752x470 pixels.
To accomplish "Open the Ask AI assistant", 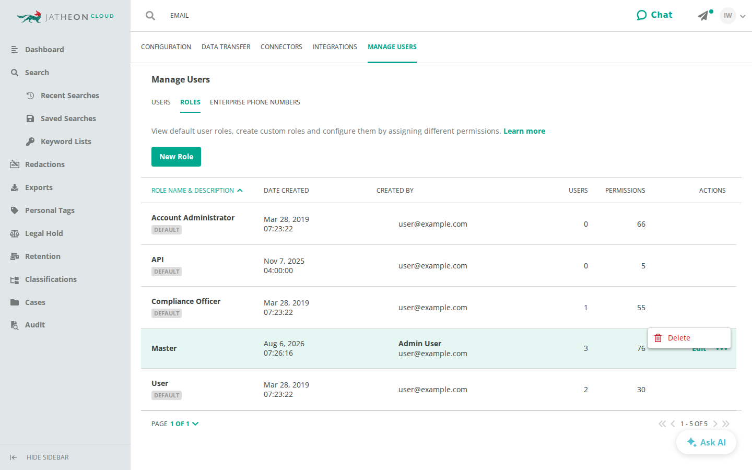I will tap(706, 442).
